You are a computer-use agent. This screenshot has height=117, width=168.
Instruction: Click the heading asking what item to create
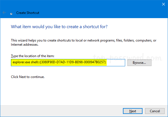59,27
